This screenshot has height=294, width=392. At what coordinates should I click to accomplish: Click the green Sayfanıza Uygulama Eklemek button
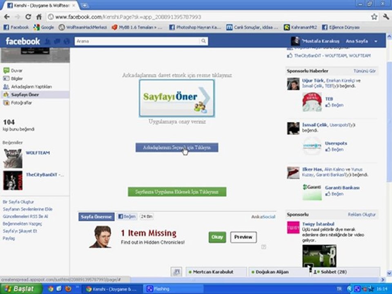[x=177, y=192]
